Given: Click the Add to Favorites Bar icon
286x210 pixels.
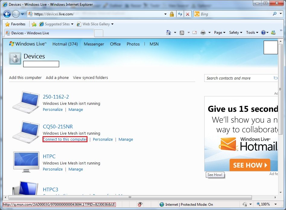Looking at the screenshot, I should (x=34, y=24).
